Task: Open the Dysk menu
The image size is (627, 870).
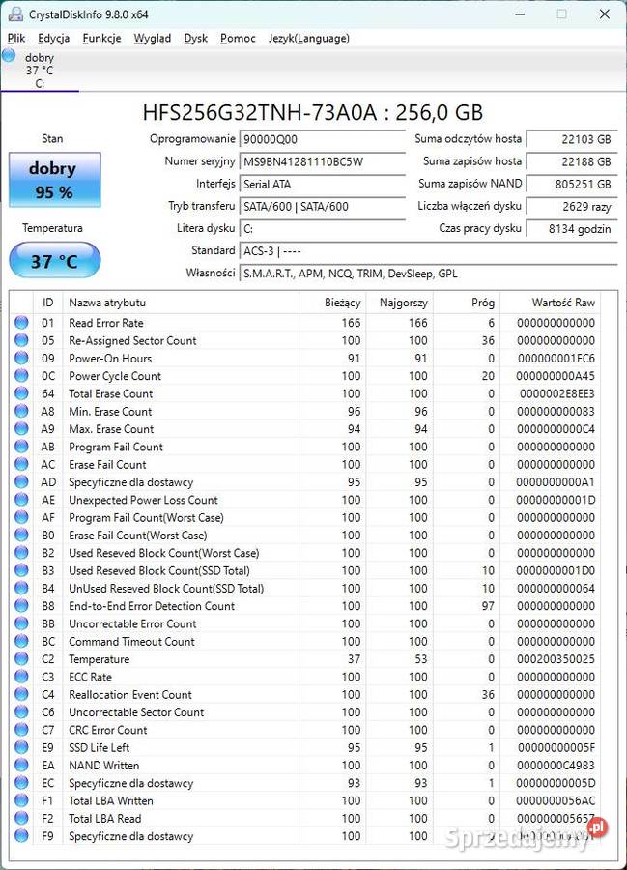Action: [x=196, y=39]
